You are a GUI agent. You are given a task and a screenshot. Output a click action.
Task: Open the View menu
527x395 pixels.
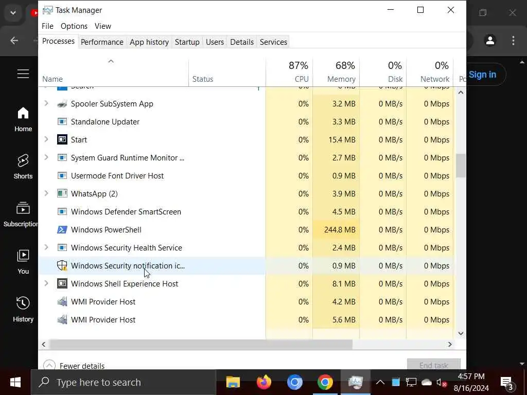click(103, 26)
